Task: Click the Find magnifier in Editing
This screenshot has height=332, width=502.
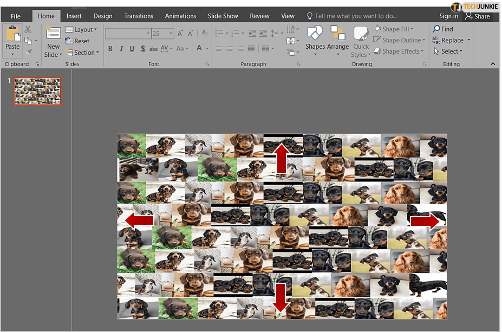Action: (436, 29)
